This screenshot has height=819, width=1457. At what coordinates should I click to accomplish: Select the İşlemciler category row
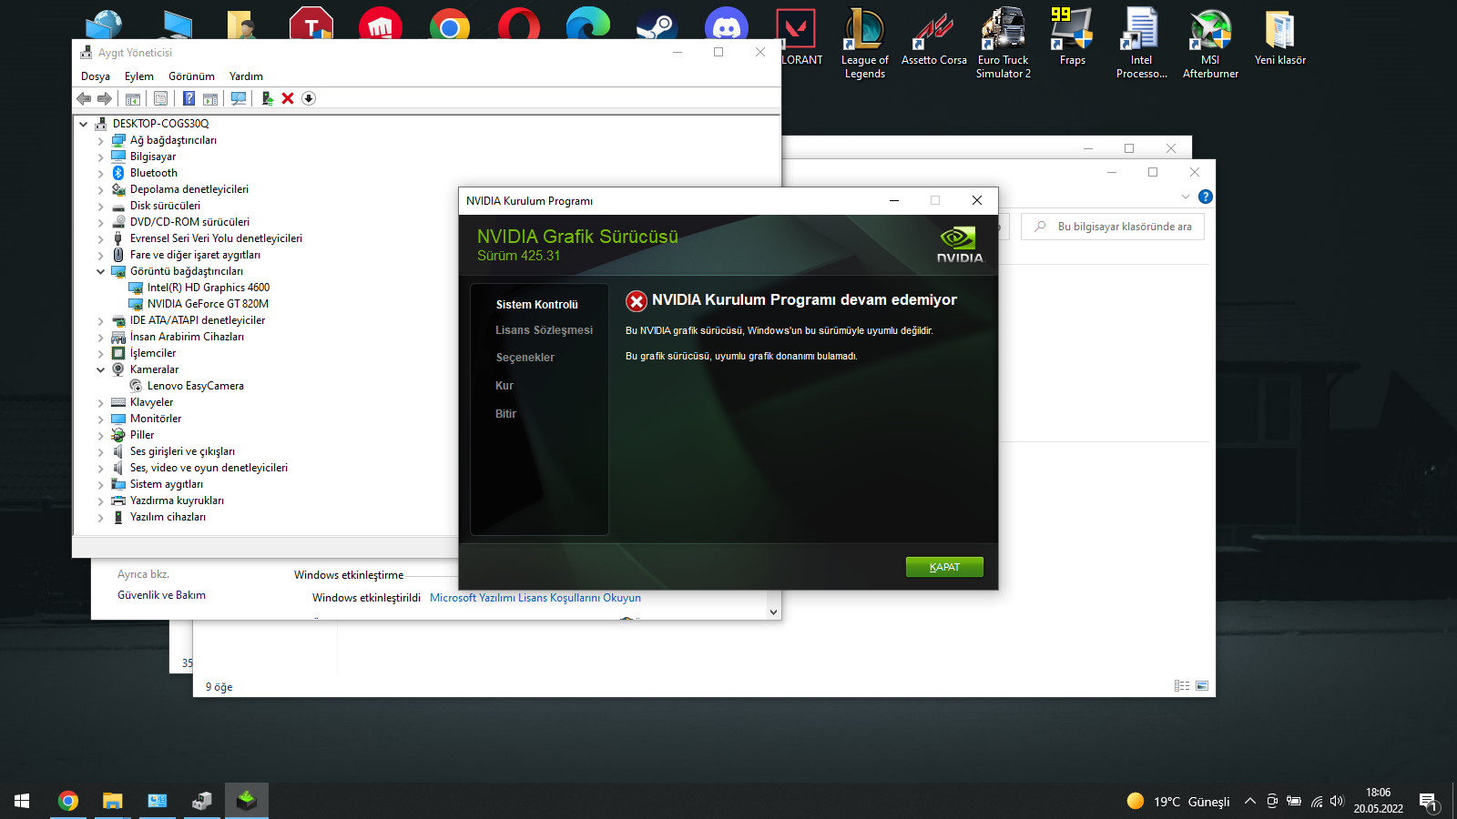pos(153,353)
